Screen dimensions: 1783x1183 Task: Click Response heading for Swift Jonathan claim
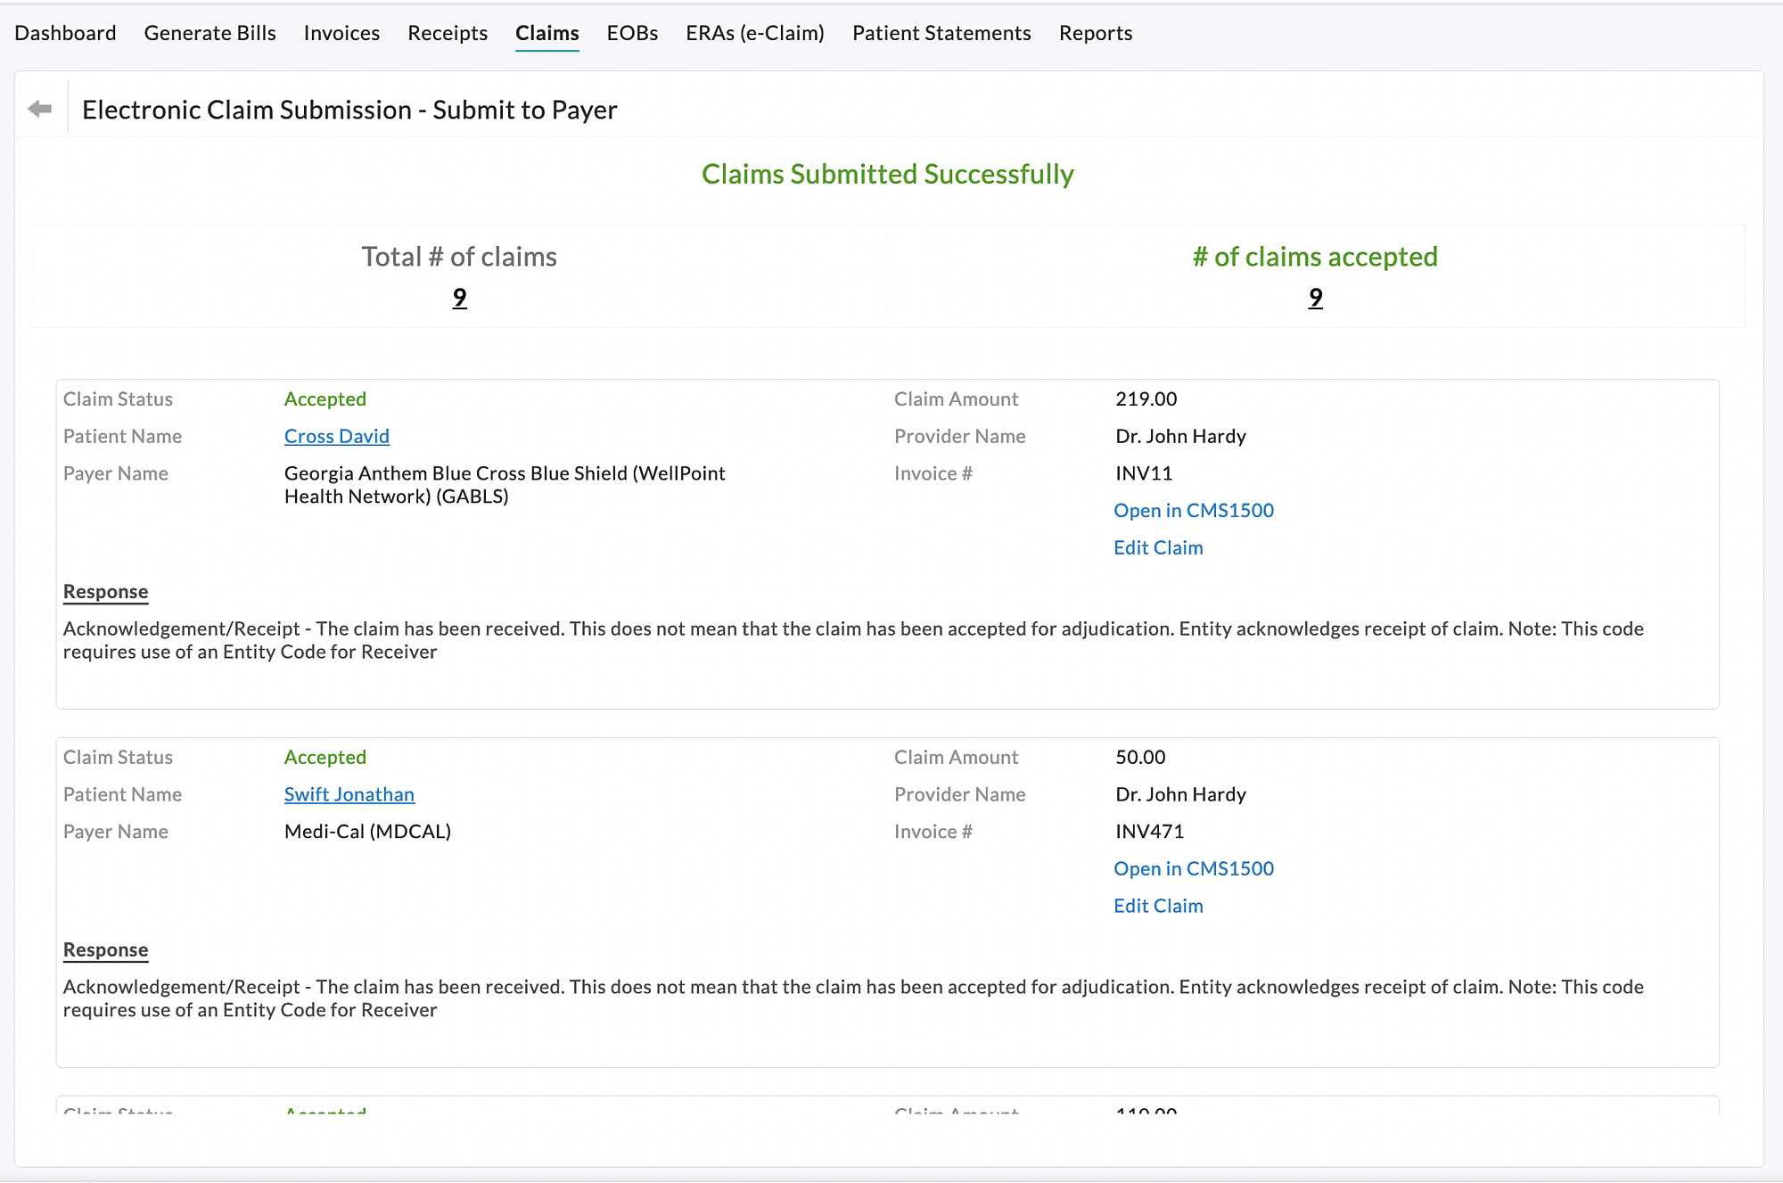105,950
